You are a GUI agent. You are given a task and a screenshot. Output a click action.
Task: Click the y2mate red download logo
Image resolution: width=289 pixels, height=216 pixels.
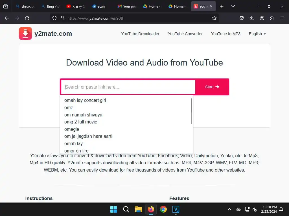pyautogui.click(x=25, y=33)
